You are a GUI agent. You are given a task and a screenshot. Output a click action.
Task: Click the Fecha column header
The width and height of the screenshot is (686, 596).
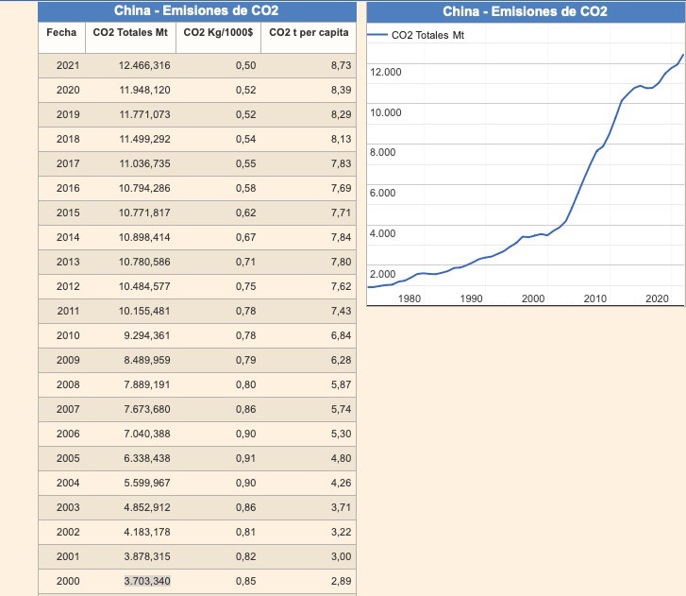[60, 33]
